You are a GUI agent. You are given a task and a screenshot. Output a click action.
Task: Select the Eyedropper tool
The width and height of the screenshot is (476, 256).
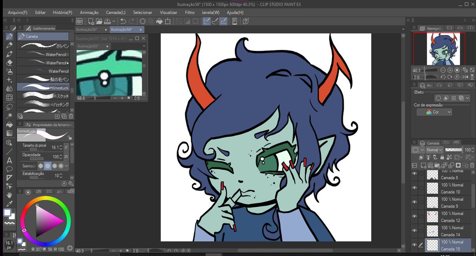(9, 204)
